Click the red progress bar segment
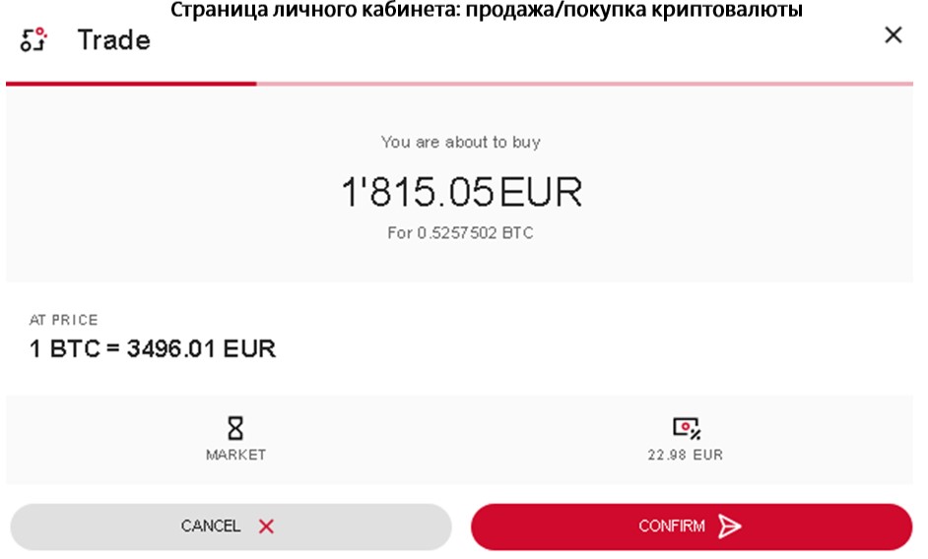 coord(131,84)
